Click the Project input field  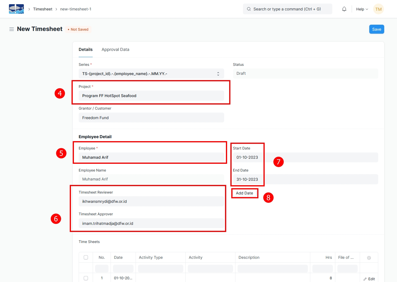(x=151, y=96)
